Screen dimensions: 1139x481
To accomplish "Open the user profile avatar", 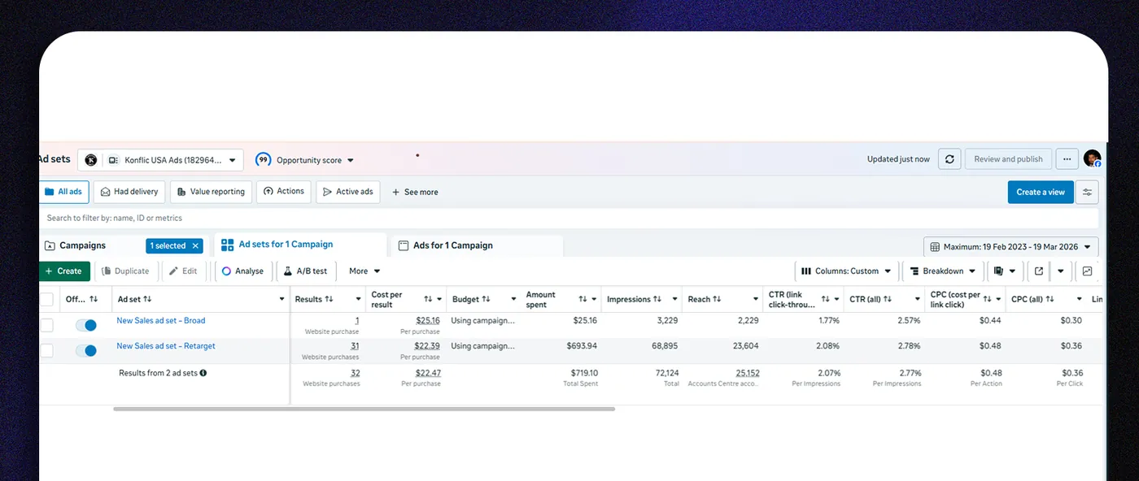I will [x=1092, y=158].
